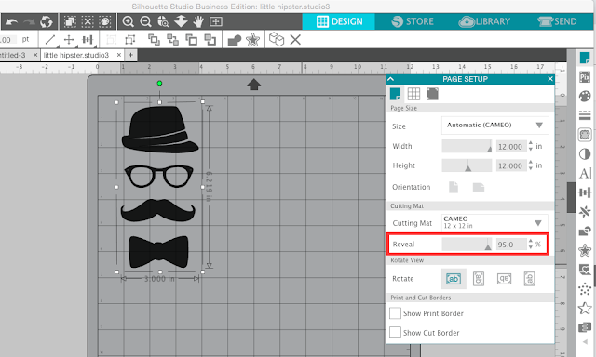The height and width of the screenshot is (357, 596).
Task: Activate the zoom selection tool
Action: 163,21
